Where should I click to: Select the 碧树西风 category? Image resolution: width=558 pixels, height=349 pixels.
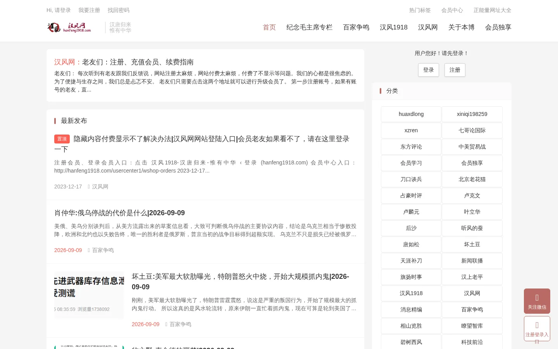411,342
